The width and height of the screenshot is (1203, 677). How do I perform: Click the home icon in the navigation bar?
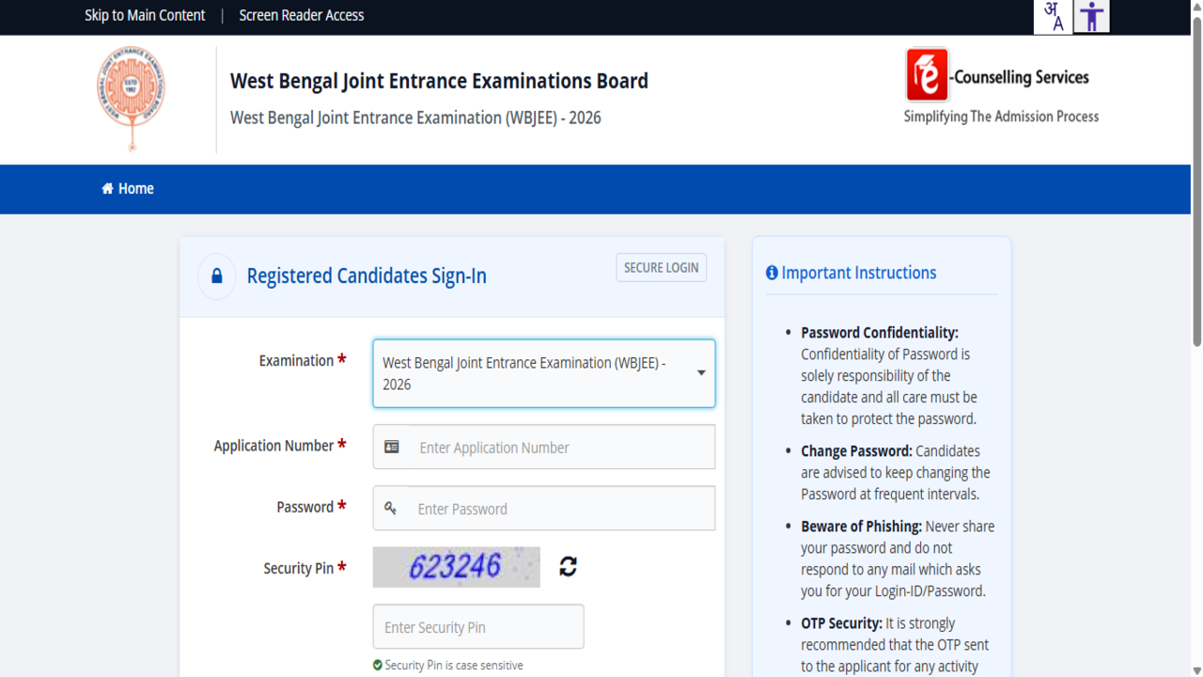105,188
